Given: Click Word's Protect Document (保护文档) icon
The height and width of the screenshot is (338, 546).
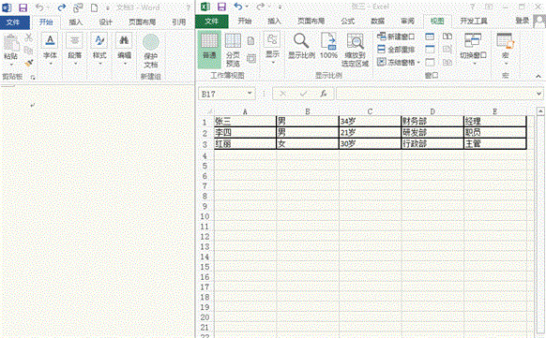Looking at the screenshot, I should [x=151, y=42].
